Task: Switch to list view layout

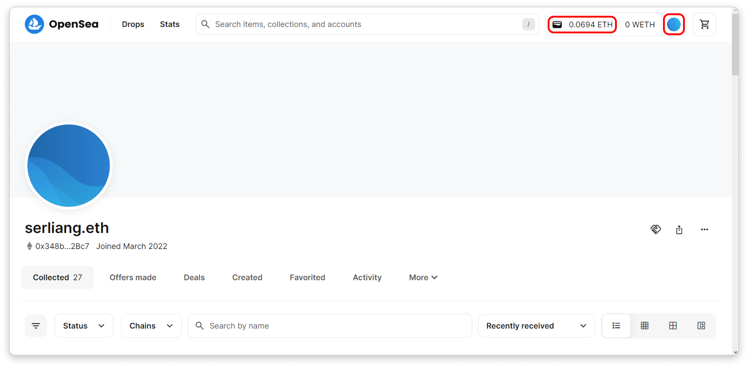Action: 616,326
